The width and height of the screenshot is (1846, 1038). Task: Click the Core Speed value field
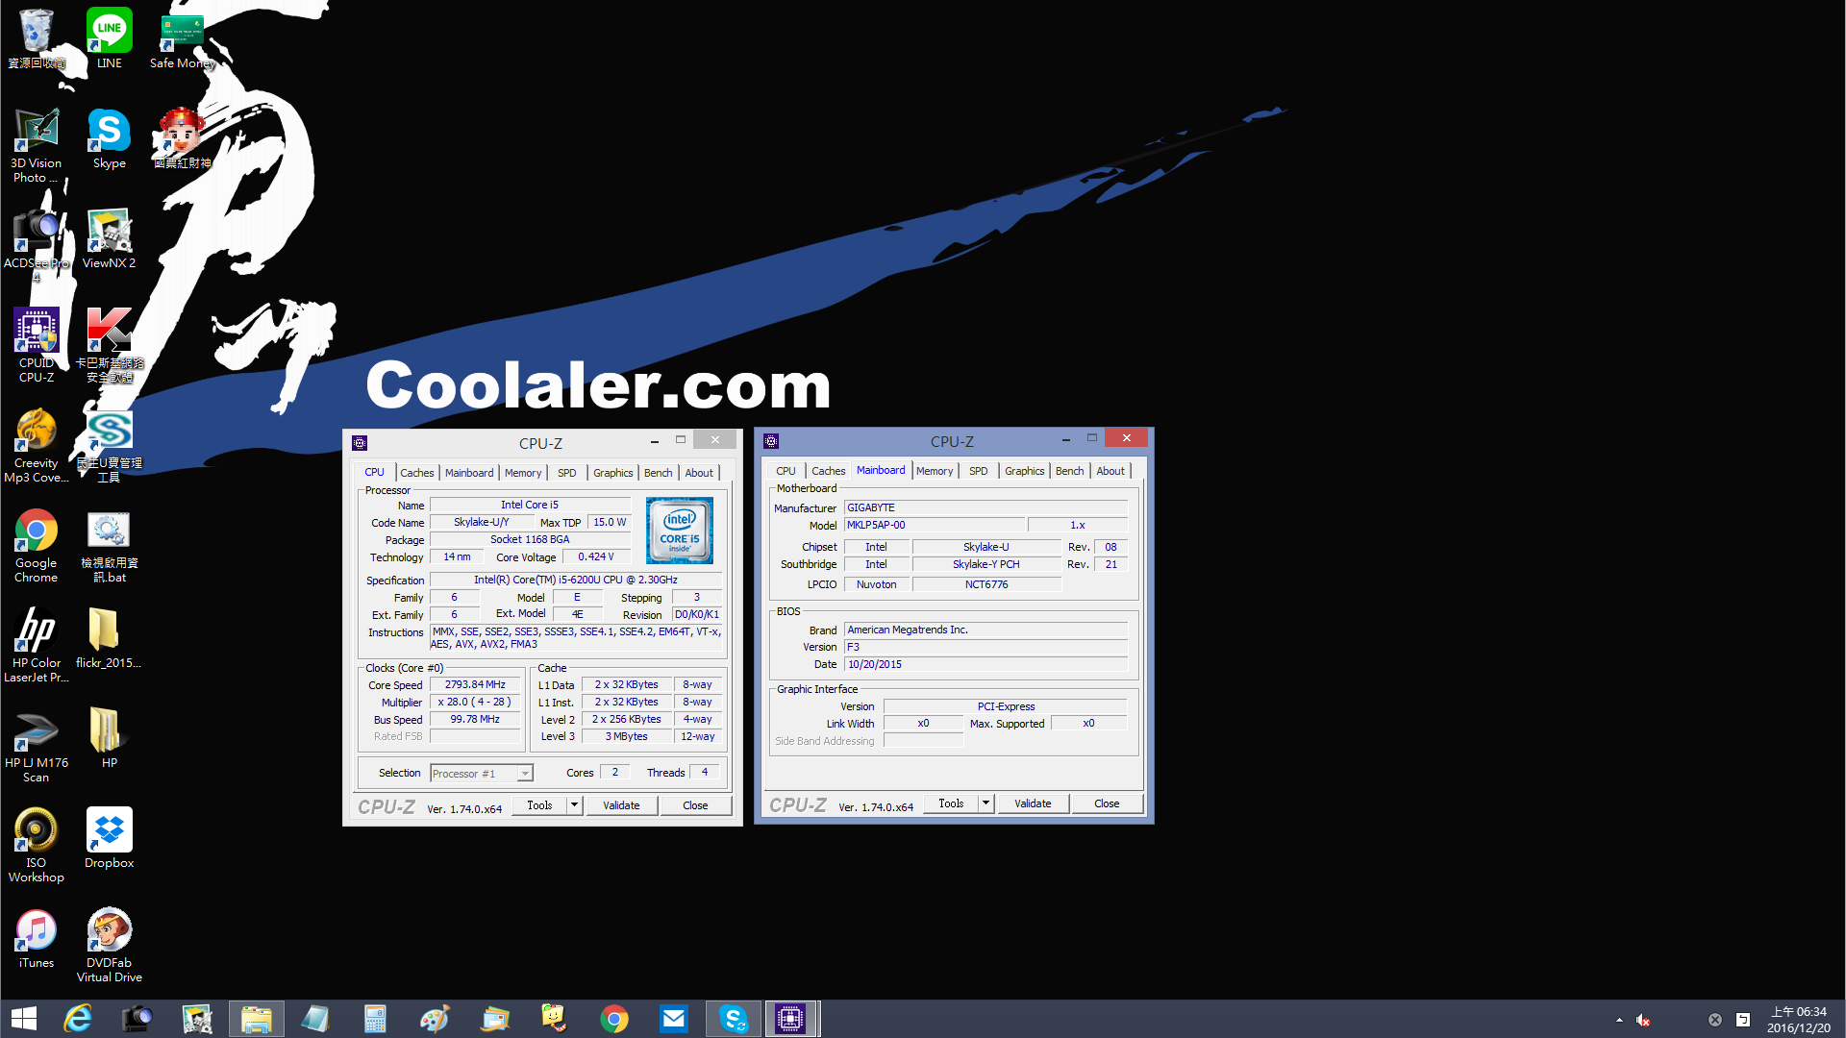[x=475, y=684]
